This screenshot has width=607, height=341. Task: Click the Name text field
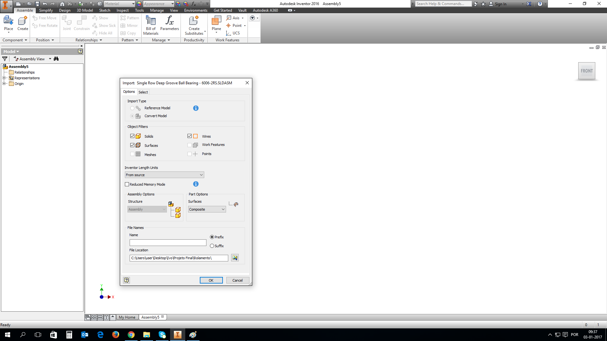[168, 242]
